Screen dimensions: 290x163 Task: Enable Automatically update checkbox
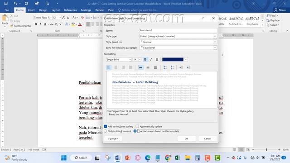pos(137,126)
